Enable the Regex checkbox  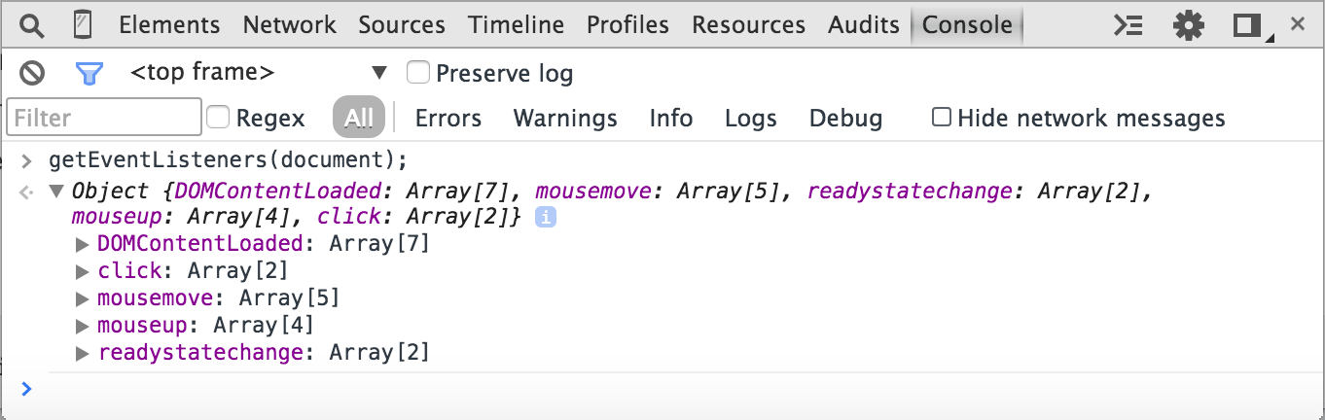coord(219,119)
